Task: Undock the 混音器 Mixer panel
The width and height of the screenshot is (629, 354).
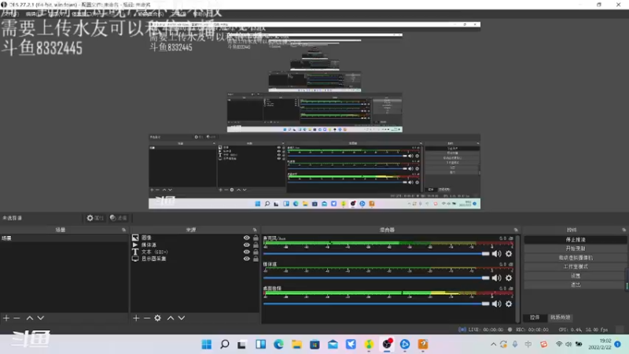Action: [516, 230]
